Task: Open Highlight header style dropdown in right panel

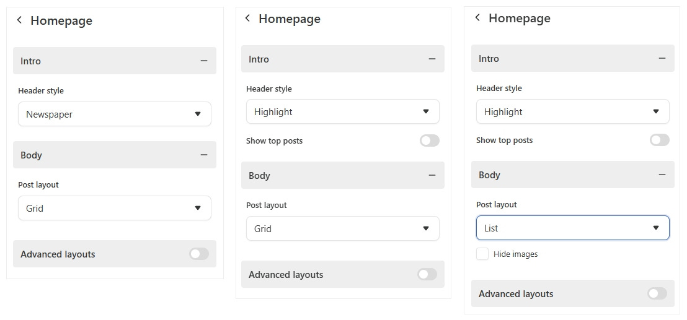Action: pyautogui.click(x=573, y=111)
